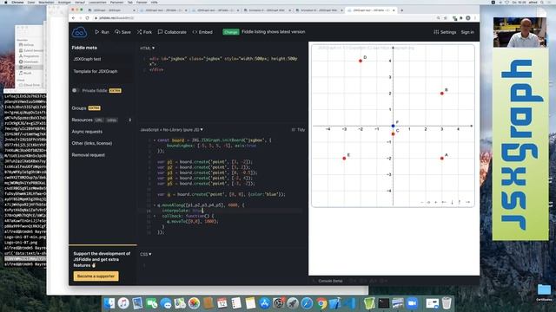
Task: Open Google Chrome in the Dock
Action: pyautogui.click(x=321, y=303)
